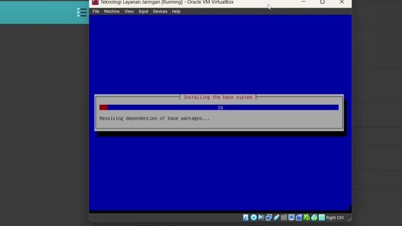Click the VirtualBox window title text

click(x=167, y=3)
